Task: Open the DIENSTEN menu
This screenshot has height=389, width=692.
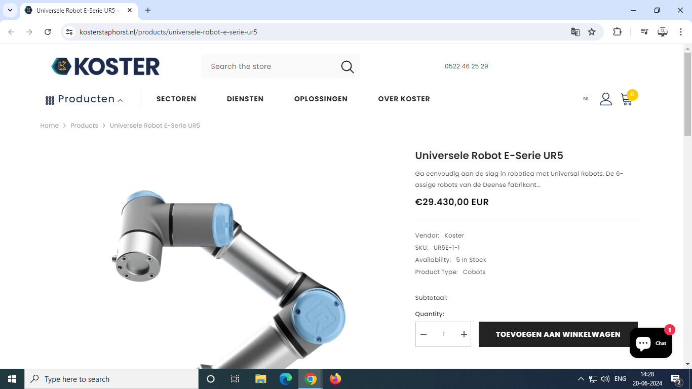Action: pyautogui.click(x=245, y=99)
